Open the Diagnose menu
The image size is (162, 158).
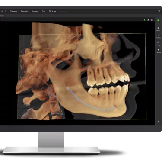(13, 11)
